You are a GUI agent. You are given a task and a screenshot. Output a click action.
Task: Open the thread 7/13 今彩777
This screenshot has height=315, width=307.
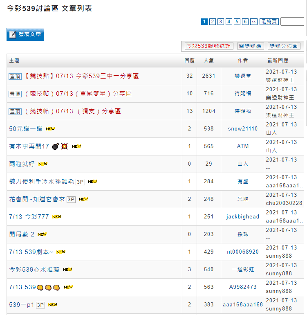[29, 216]
